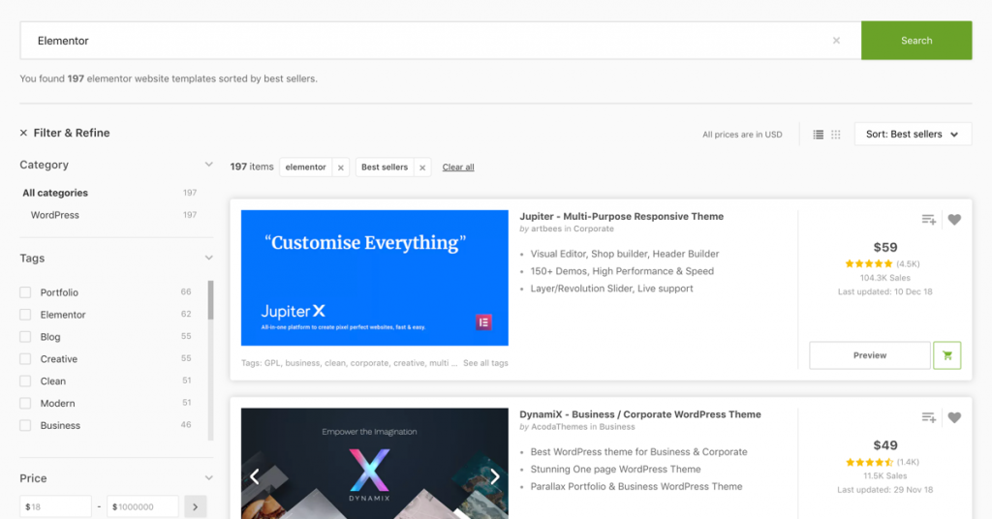Check the Portfolio tag checkbox
992x519 pixels.
26,292
